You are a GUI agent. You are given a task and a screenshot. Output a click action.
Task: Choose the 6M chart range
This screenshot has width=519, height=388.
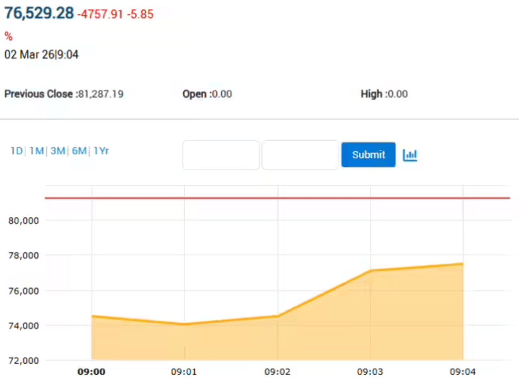click(79, 151)
